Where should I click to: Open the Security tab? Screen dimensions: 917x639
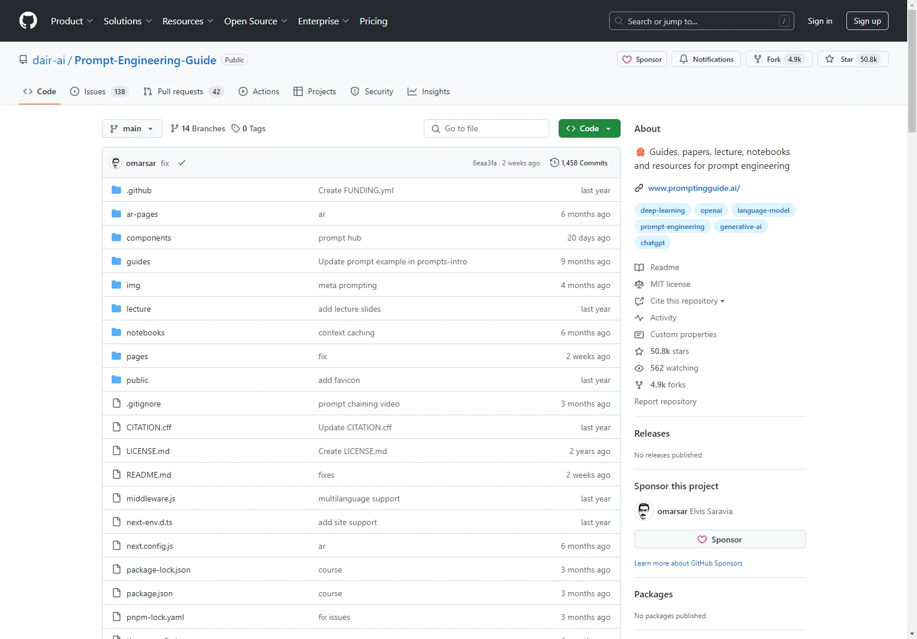pyautogui.click(x=372, y=91)
